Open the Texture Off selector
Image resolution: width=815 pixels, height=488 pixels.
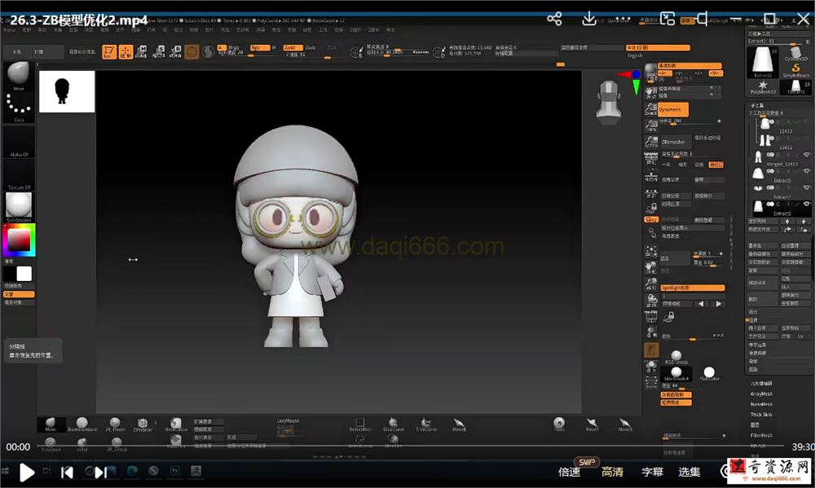coord(19,175)
